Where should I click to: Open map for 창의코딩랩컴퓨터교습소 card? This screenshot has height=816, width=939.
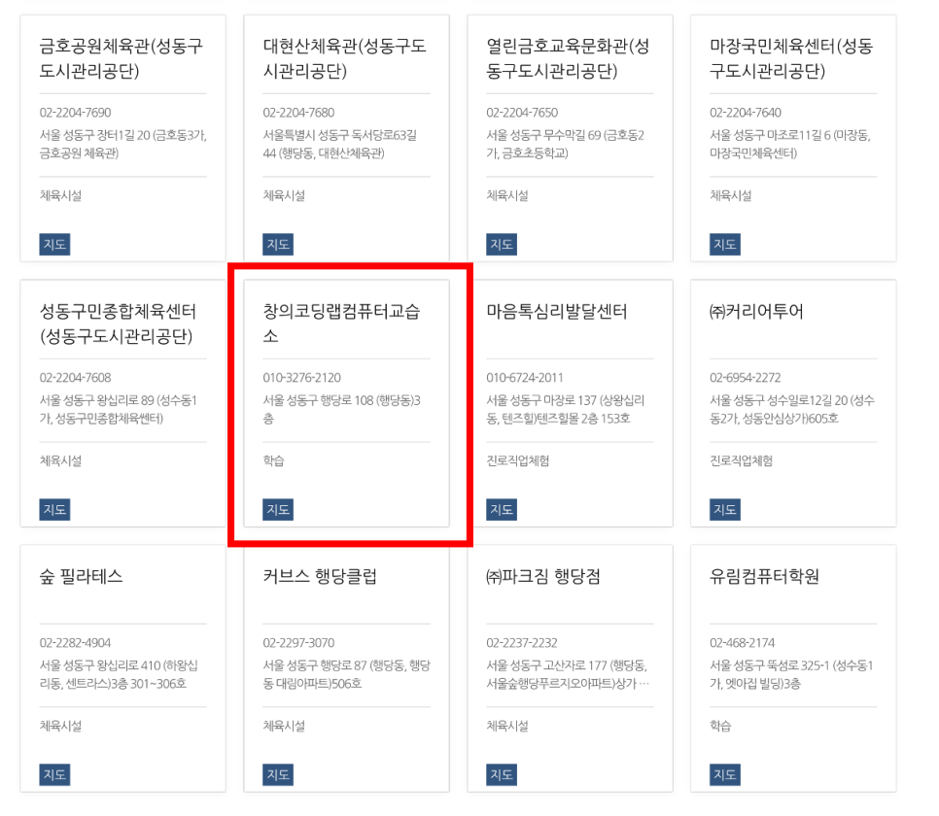(278, 509)
